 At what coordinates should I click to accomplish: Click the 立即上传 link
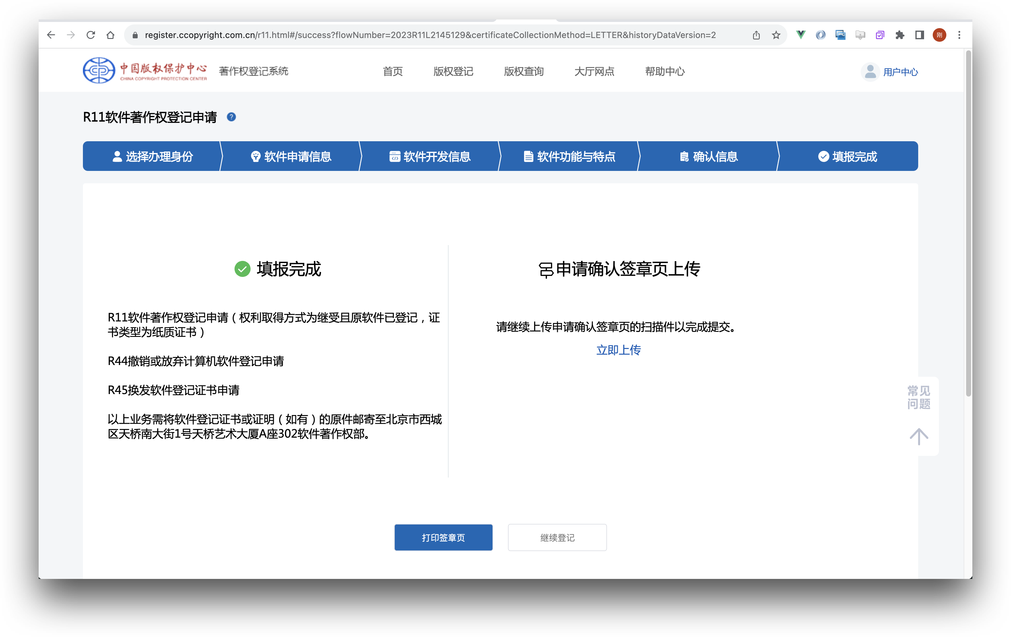(618, 350)
